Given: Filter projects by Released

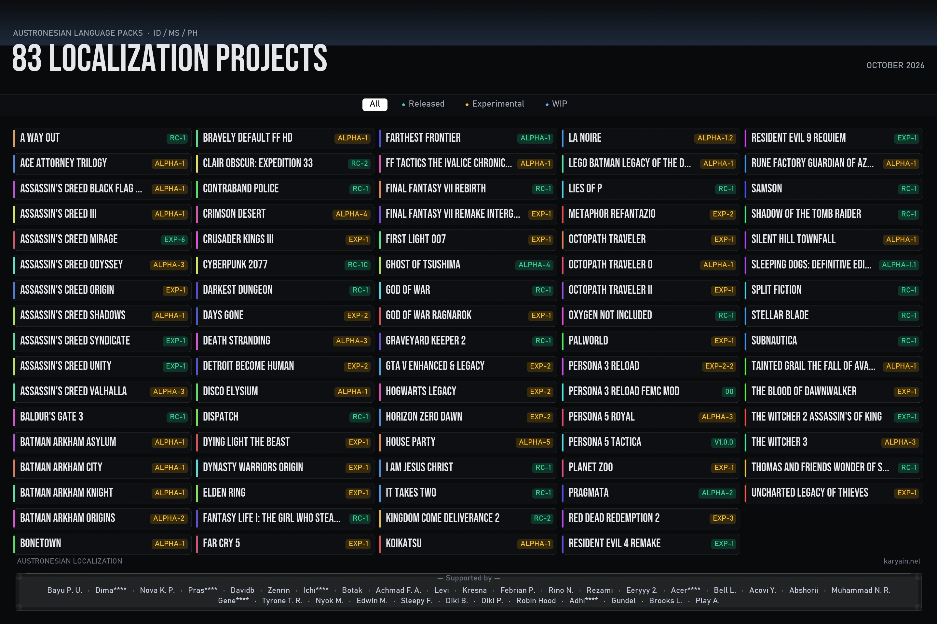Looking at the screenshot, I should (x=423, y=104).
